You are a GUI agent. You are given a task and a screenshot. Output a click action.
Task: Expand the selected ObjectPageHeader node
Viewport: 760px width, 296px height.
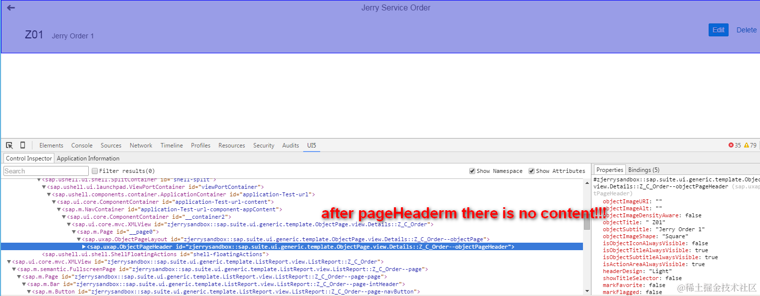84,247
